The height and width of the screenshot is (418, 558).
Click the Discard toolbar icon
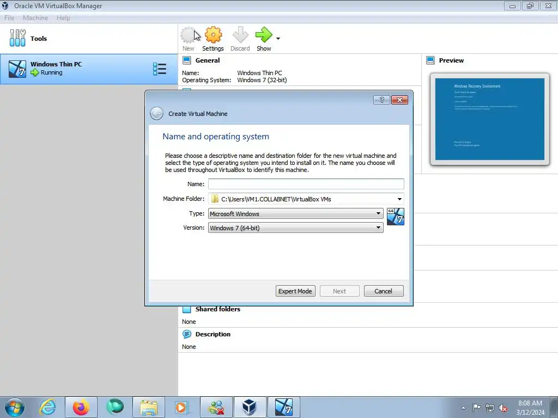[240, 35]
